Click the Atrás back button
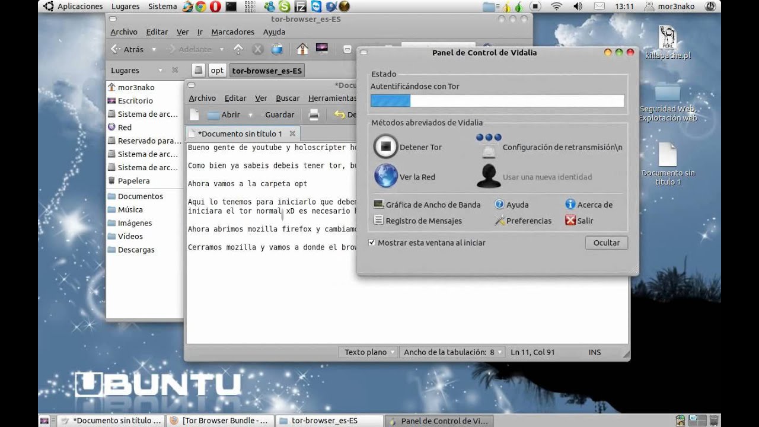Viewport: 759px width, 427px height. (128, 50)
